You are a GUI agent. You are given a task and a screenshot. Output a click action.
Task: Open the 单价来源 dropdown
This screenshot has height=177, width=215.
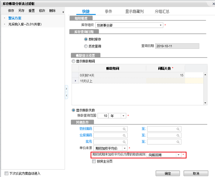coord(125,148)
